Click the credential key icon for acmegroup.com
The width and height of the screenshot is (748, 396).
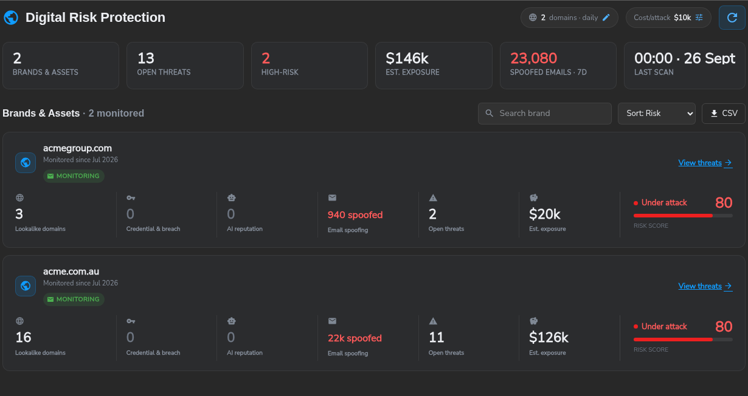131,197
